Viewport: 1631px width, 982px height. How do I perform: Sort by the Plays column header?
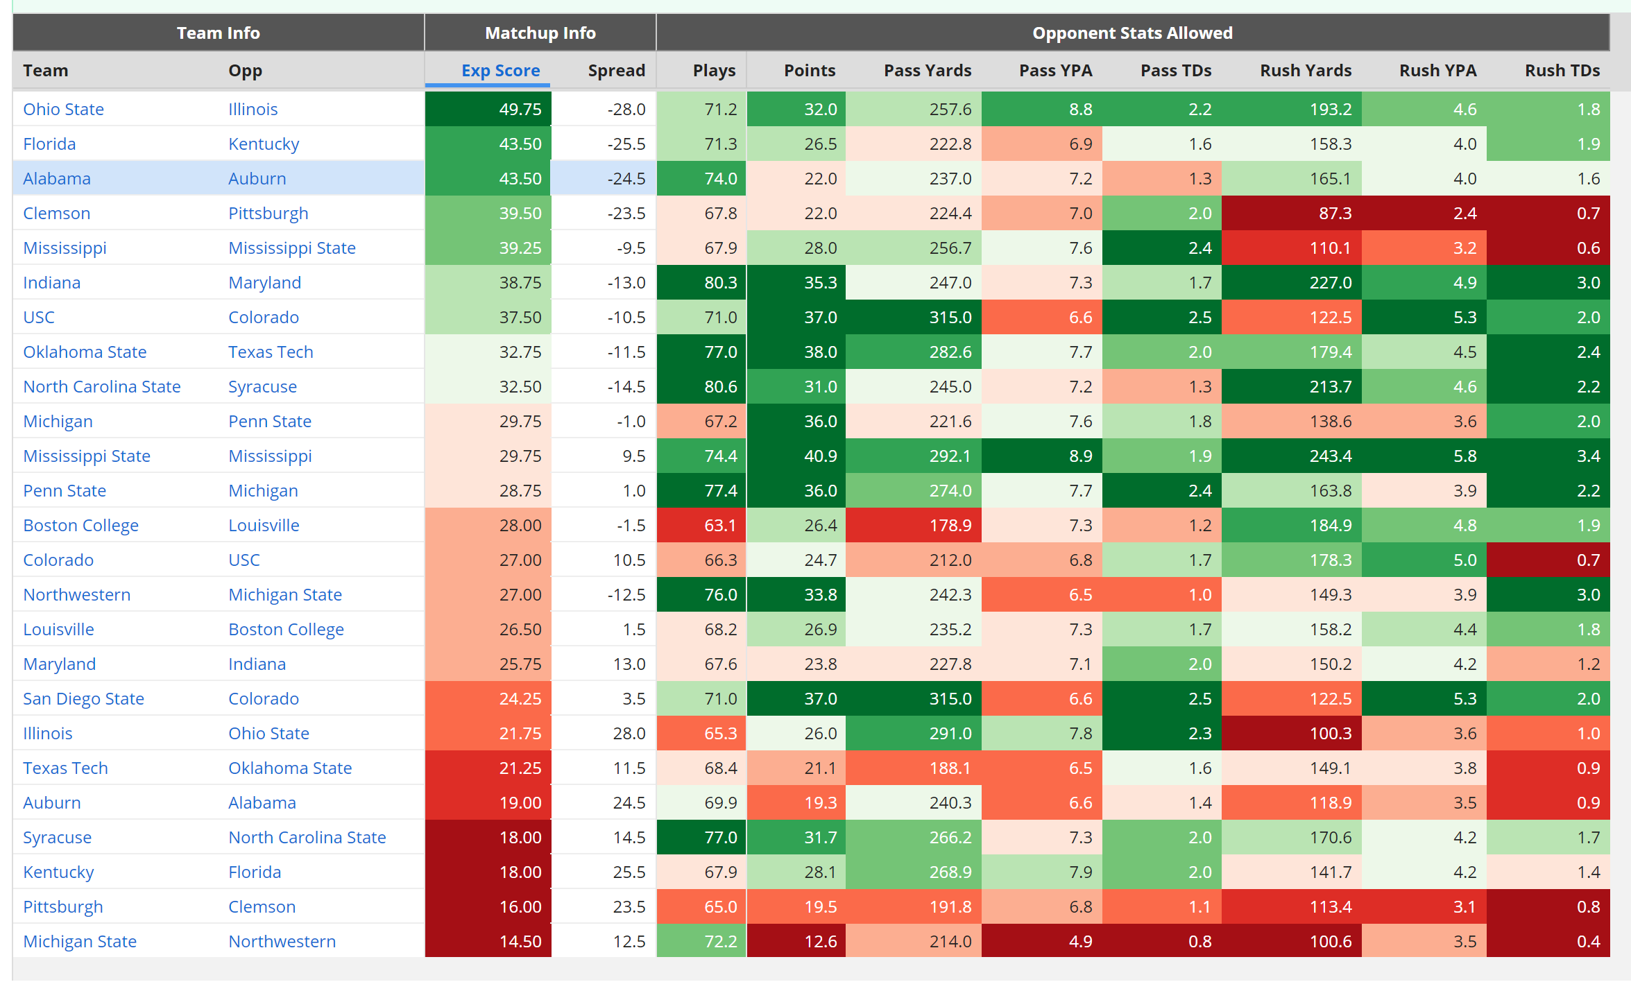point(714,71)
